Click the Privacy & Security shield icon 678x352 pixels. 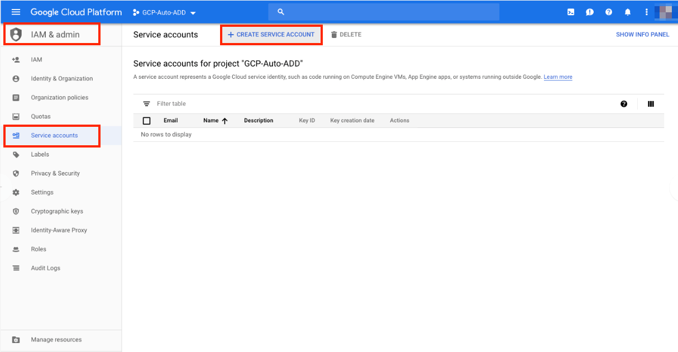[x=16, y=174]
